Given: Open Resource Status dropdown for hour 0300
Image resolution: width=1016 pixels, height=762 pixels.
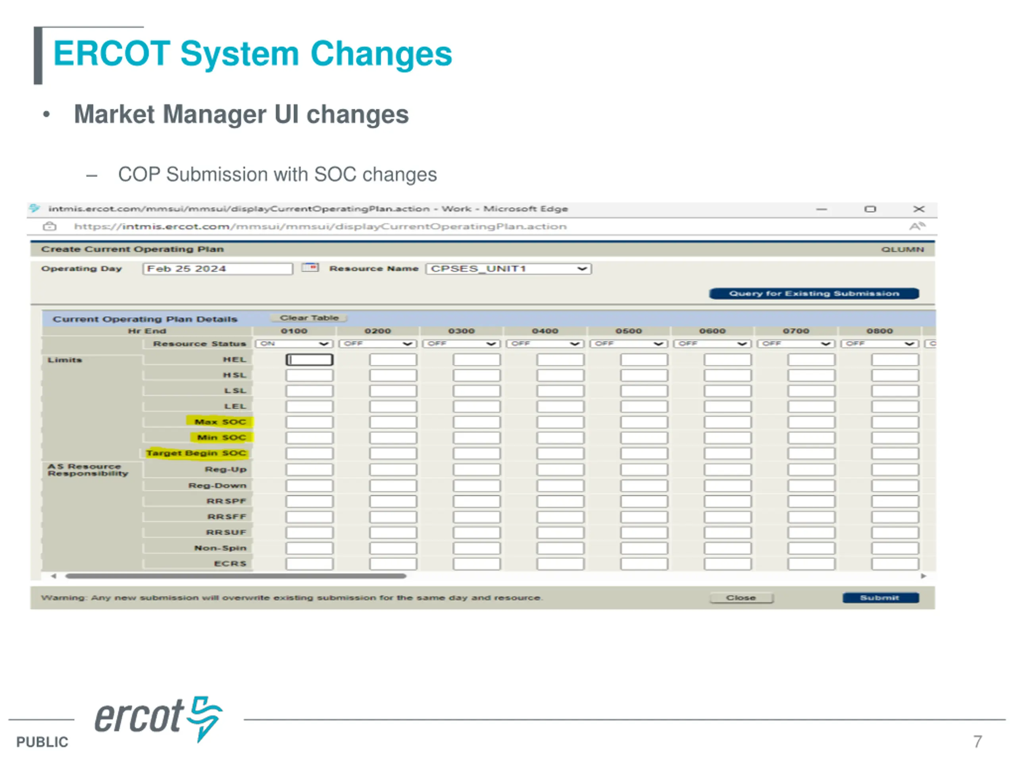Looking at the screenshot, I should pyautogui.click(x=461, y=344).
